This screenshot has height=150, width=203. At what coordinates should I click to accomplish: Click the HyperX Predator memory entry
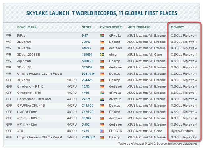pyautogui.click(x=183, y=131)
